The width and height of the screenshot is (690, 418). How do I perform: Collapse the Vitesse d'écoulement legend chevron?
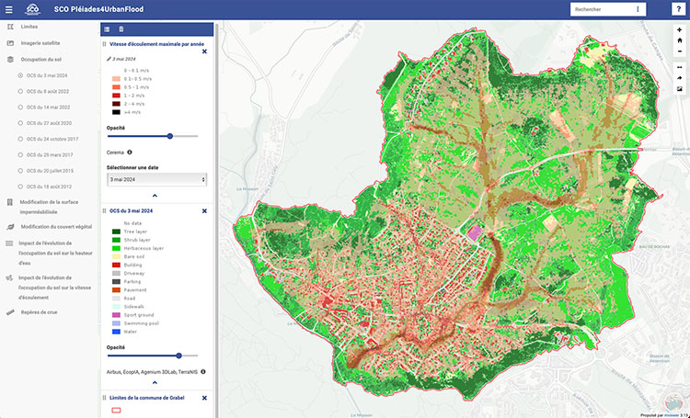155,196
